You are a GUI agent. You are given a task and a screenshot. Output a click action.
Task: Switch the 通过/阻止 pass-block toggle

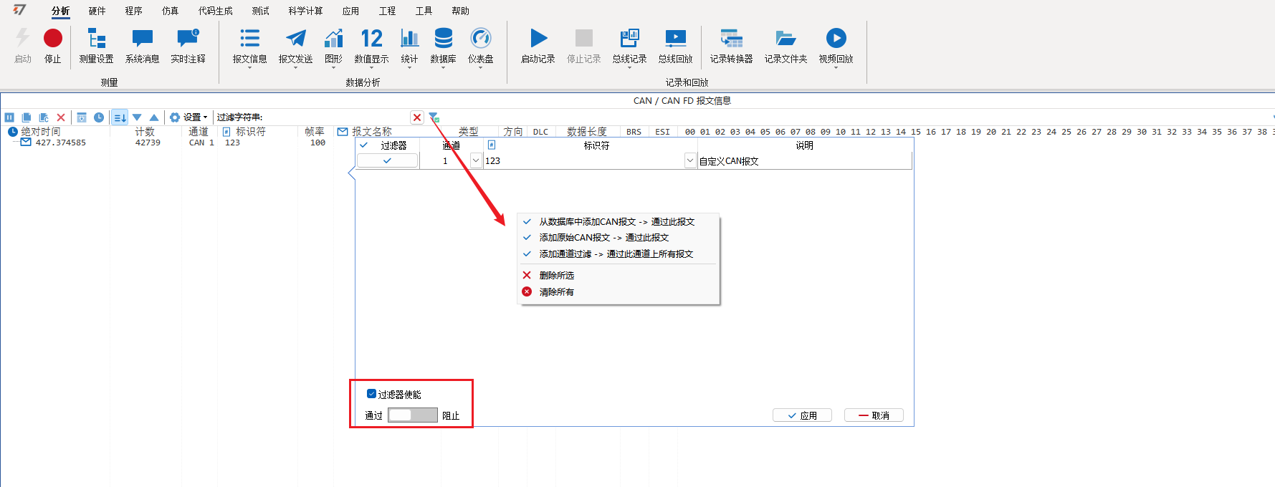click(413, 415)
